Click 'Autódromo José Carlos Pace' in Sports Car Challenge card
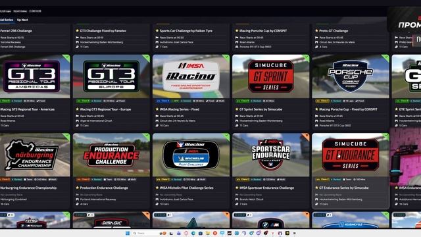421x237 pixels. click(x=176, y=42)
